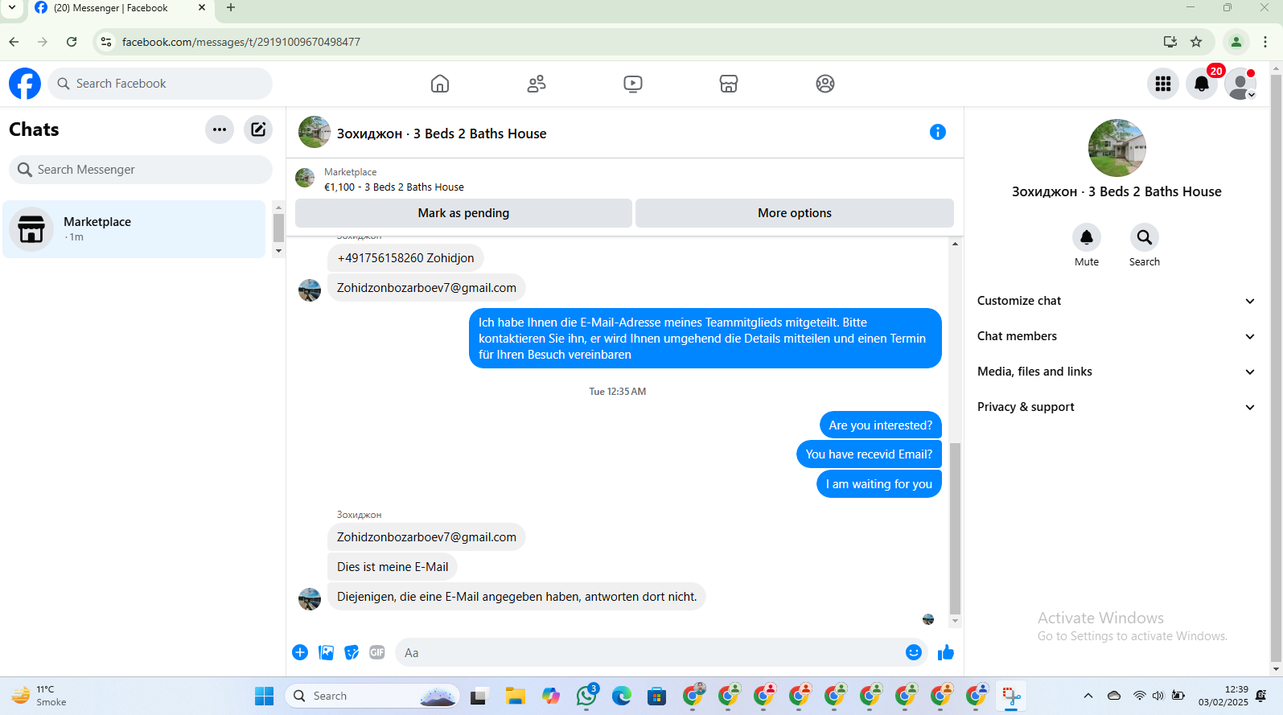Open a new browser tab
1283x715 pixels.
tap(231, 8)
